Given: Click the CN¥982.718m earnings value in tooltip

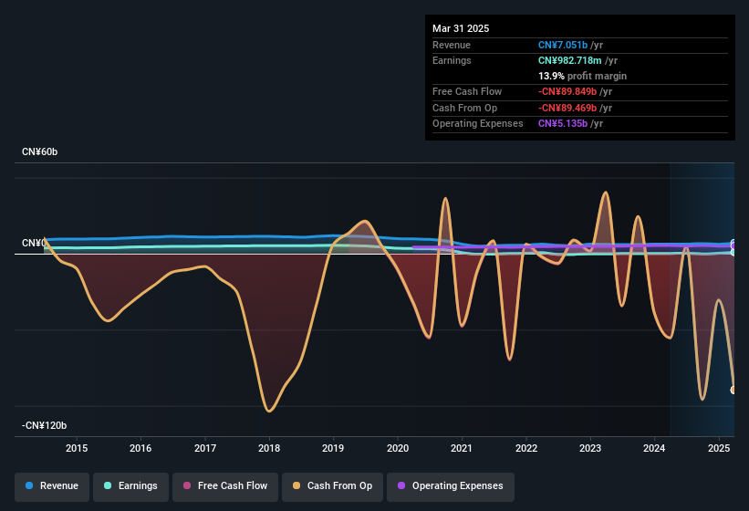Looking at the screenshot, I should (570, 60).
